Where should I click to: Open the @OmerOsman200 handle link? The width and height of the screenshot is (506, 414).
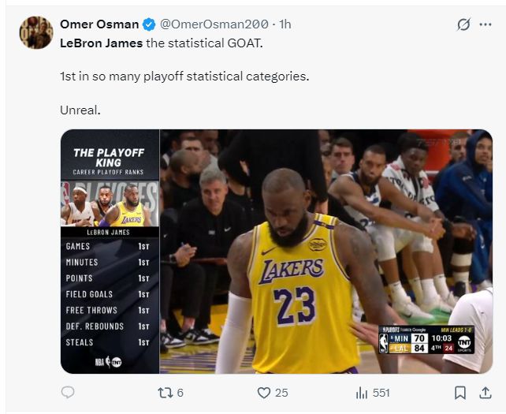coord(213,24)
